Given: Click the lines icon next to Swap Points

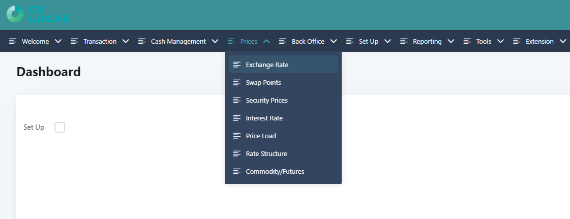Looking at the screenshot, I should coord(237,82).
